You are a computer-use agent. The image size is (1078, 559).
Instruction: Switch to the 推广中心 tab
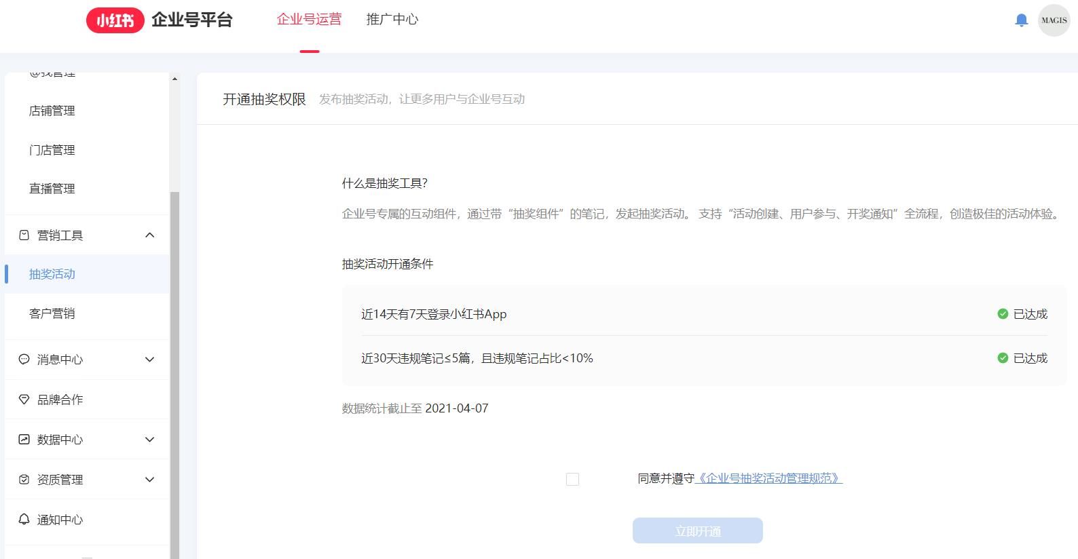point(392,20)
